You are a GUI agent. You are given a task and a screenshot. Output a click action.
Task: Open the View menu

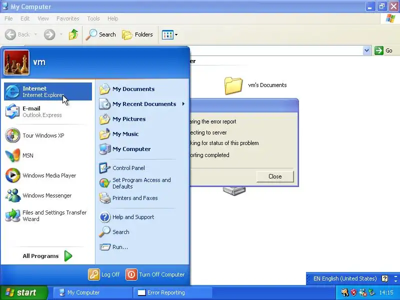[43, 18]
